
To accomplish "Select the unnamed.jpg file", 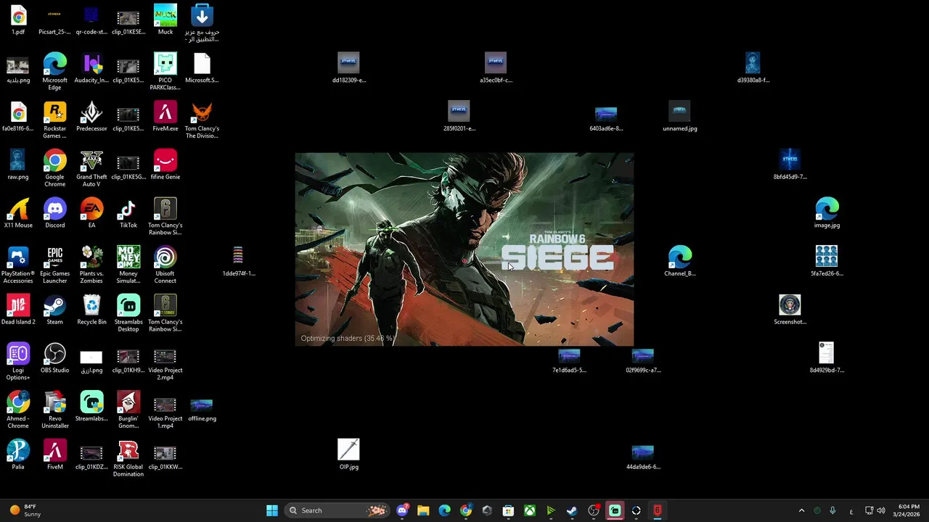I will coord(679,116).
